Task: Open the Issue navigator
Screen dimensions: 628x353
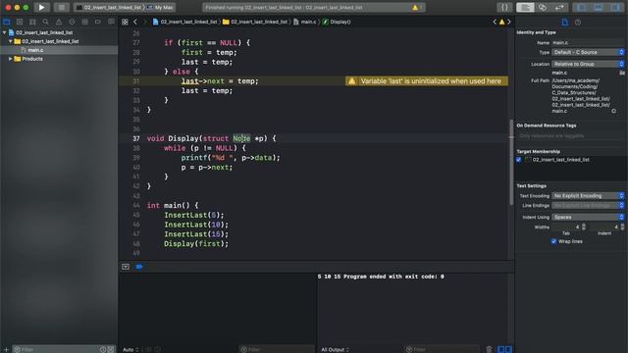Action: pyautogui.click(x=59, y=22)
